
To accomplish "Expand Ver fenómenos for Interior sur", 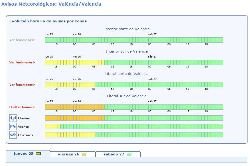I will tap(22, 62).
